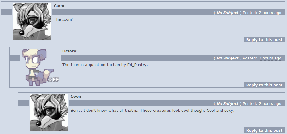
Task: Click Coon's avatar beside "The Icon?" comment
Action: [32, 22]
